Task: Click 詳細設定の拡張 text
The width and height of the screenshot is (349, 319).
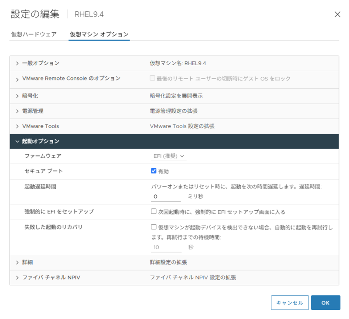Action: click(168, 262)
